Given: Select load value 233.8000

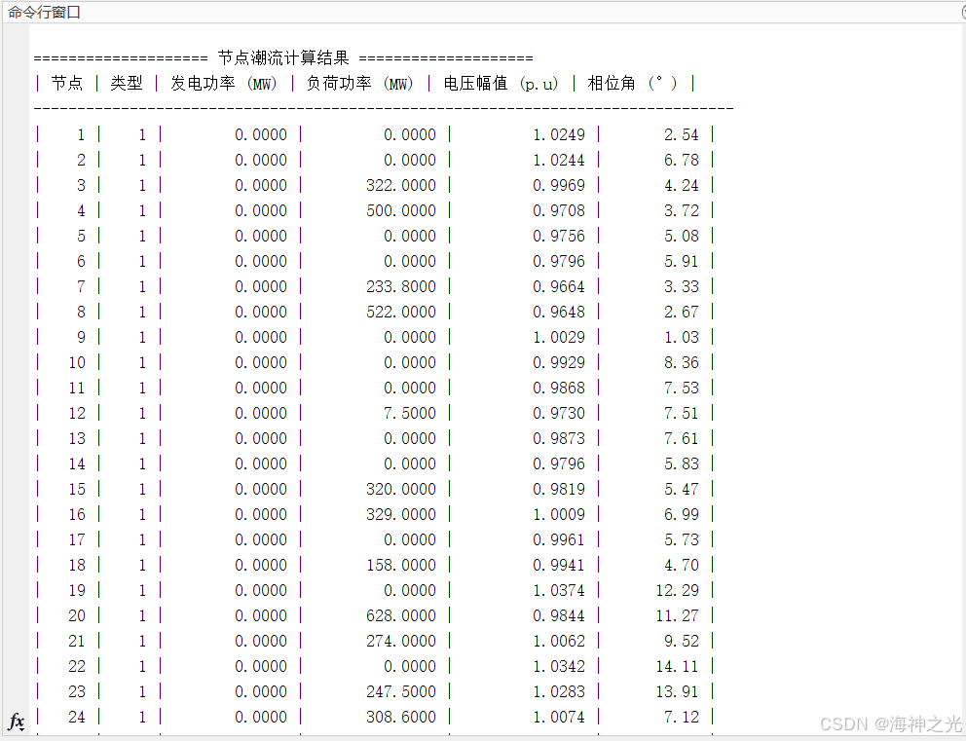Looking at the screenshot, I should (x=401, y=286).
